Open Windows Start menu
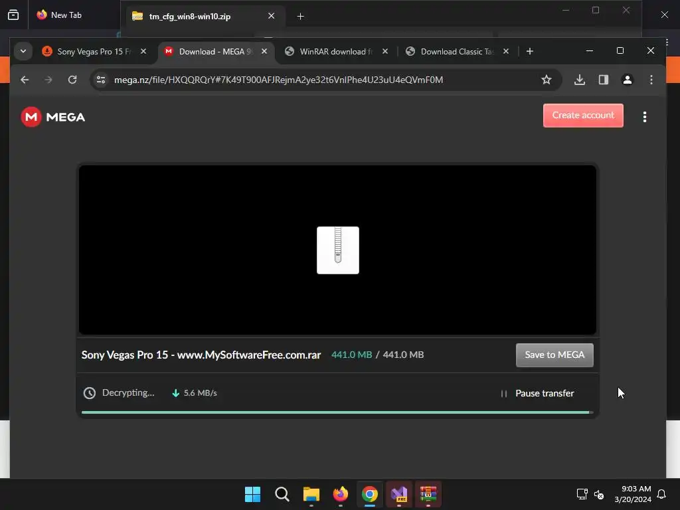Image resolution: width=680 pixels, height=510 pixels. (x=252, y=494)
